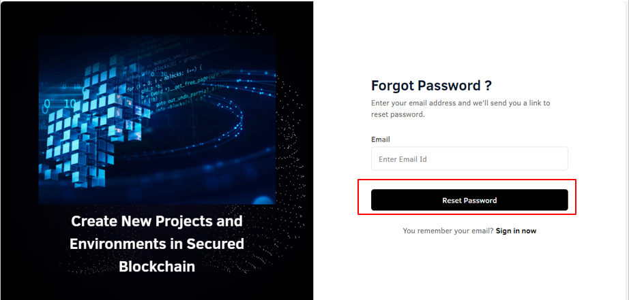This screenshot has height=300, width=629.
Task: Focus the Enter Email Id field
Action: (469, 159)
